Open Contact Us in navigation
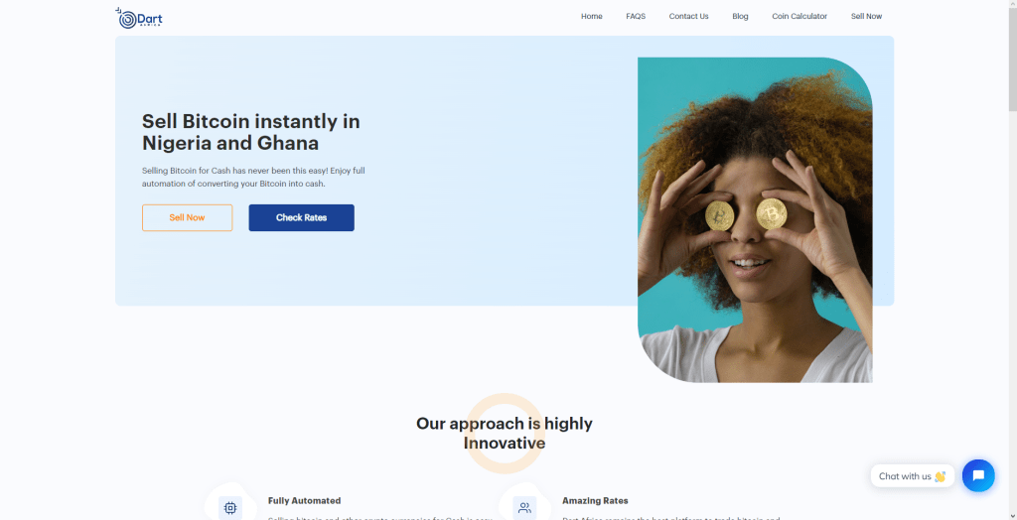 689,16
